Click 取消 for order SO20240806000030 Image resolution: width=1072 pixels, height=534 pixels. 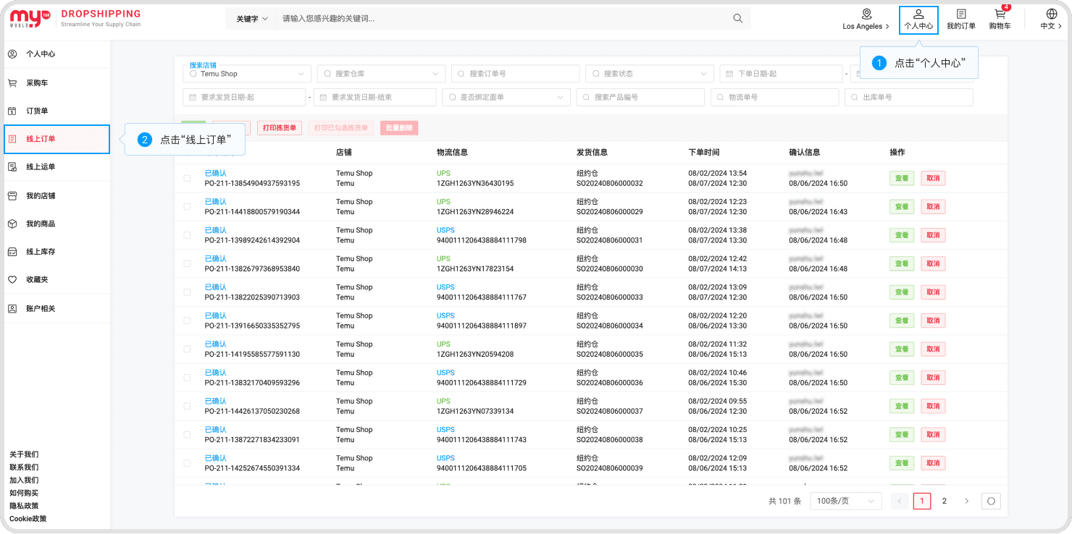(933, 264)
